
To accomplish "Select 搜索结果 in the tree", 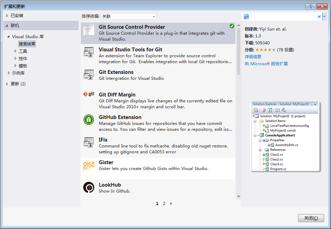I will [27, 44].
